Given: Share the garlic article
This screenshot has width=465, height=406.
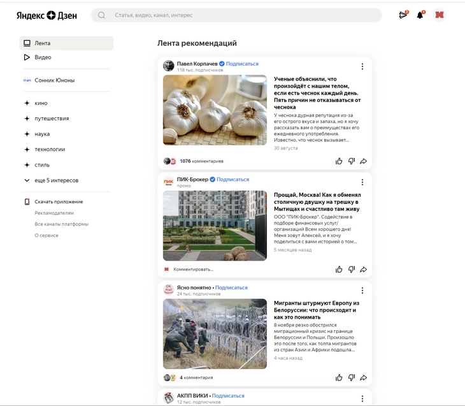Looking at the screenshot, I should (x=364, y=161).
